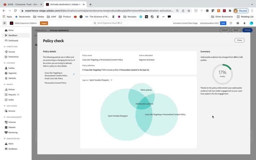Click the Destinations breadcrumb link
The width and height of the screenshot is (256, 160).
[41, 30]
